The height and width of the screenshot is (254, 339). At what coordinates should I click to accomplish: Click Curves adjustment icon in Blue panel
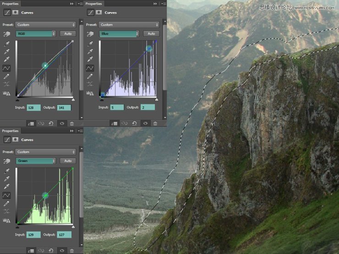pyautogui.click(x=91, y=12)
